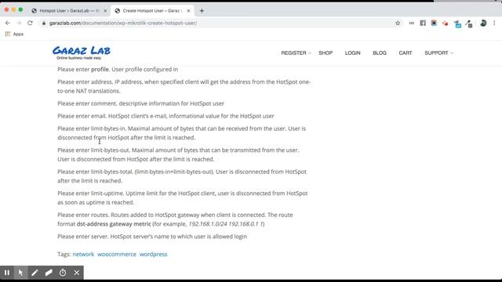
Task: Open the Chrome three-dot menu
Action: (x=494, y=23)
